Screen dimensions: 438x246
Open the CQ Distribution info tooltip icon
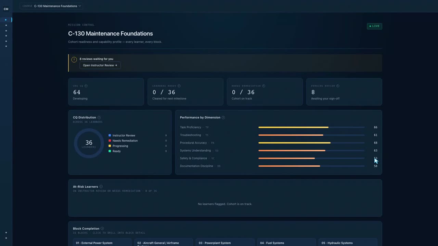[x=99, y=118]
